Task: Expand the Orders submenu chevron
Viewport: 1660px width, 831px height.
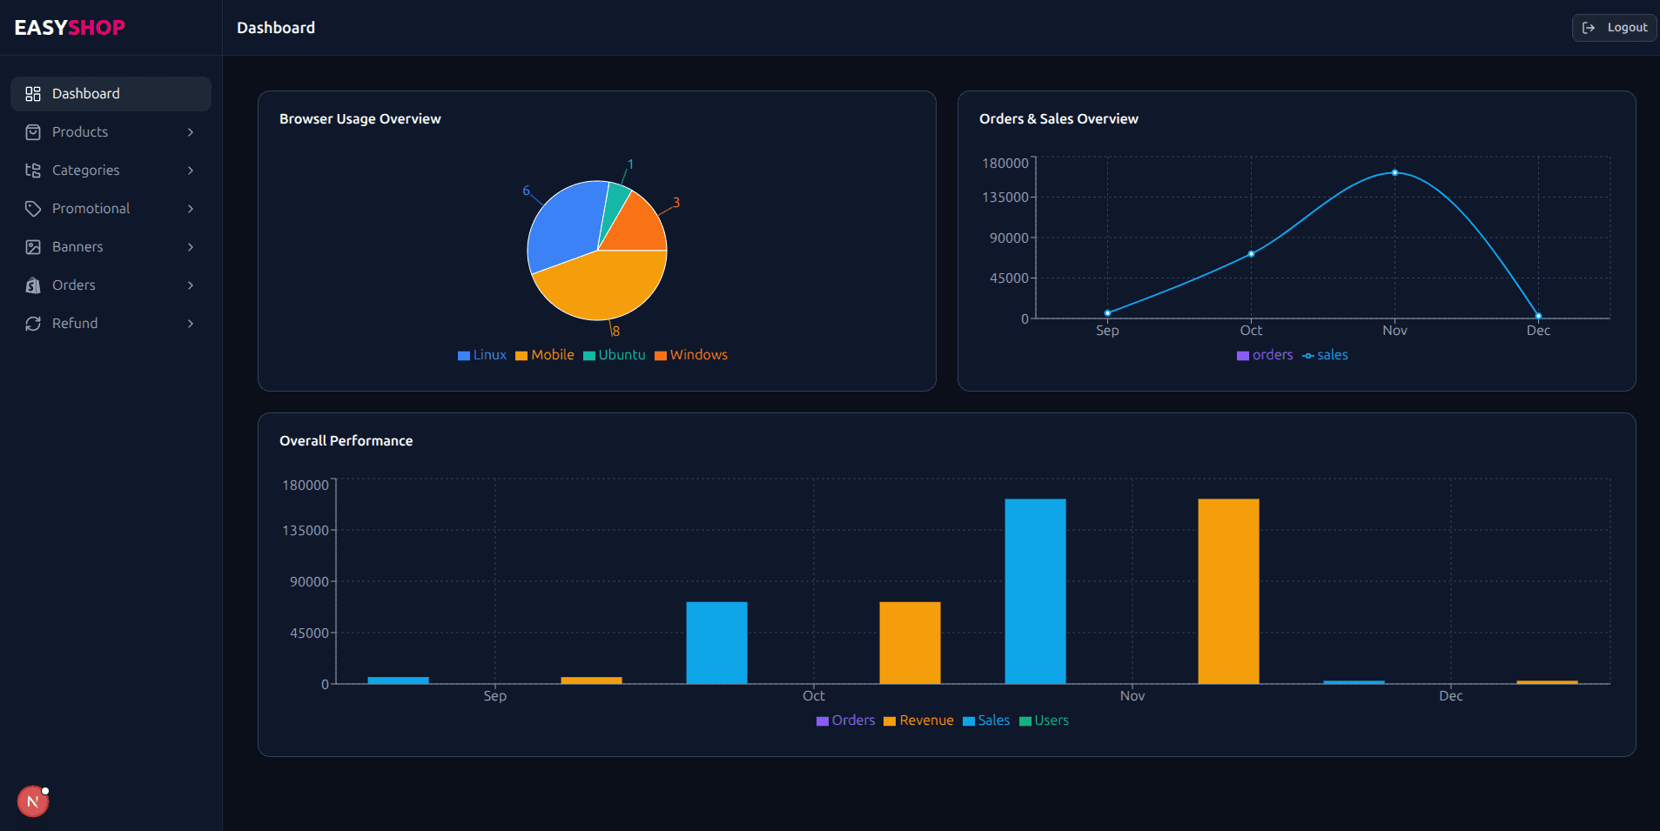Action: click(x=191, y=285)
